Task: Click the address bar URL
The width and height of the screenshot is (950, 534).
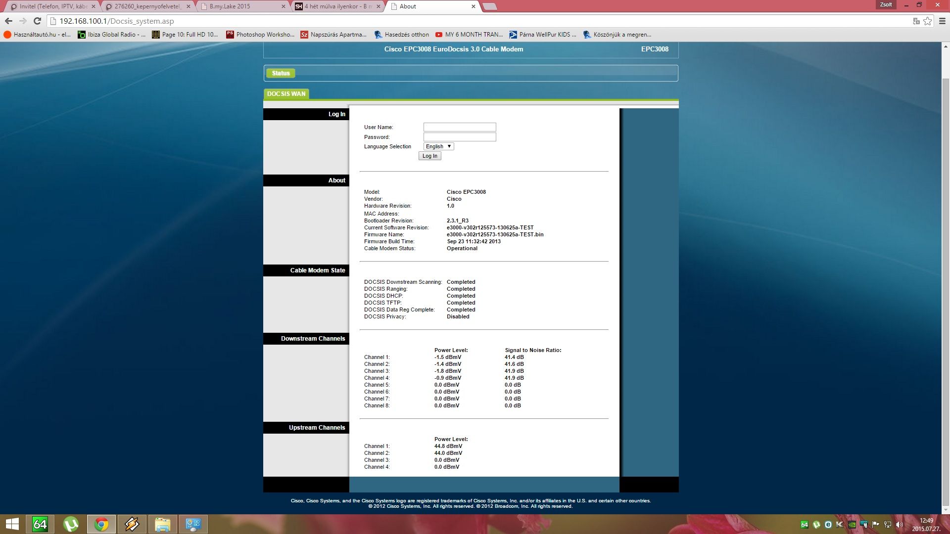Action: [117, 21]
